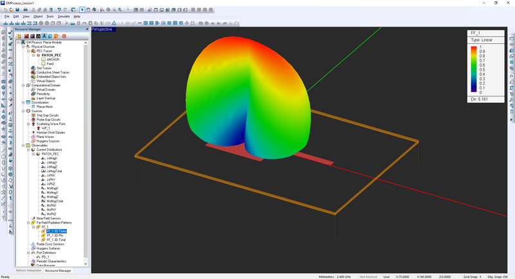Image resolution: width=515 pixels, height=279 pixels.
Task: Switch to the Python Interpreter tab
Action: pyautogui.click(x=29, y=271)
